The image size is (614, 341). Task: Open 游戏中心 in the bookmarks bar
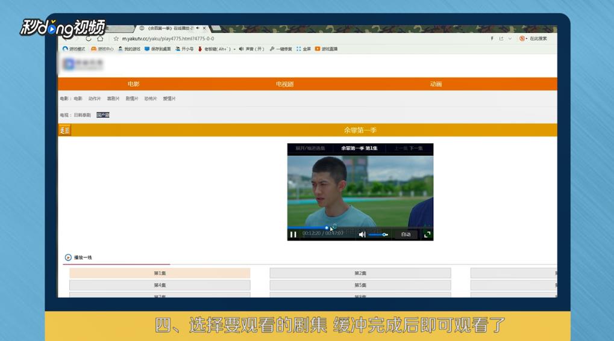click(x=102, y=49)
